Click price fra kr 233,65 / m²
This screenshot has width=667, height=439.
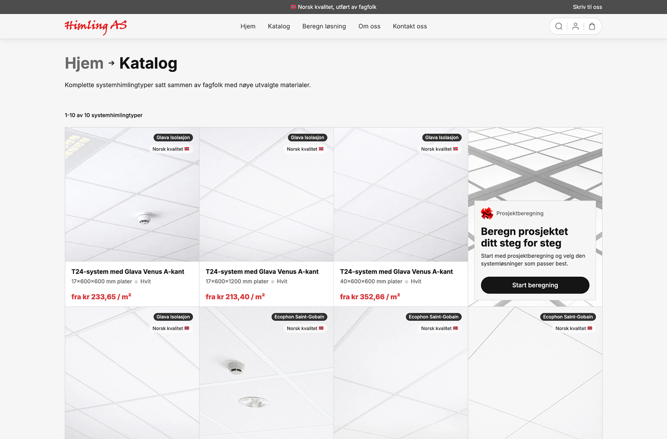click(x=101, y=297)
